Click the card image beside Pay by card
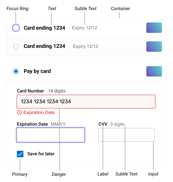173x182 pixels. 154,71
